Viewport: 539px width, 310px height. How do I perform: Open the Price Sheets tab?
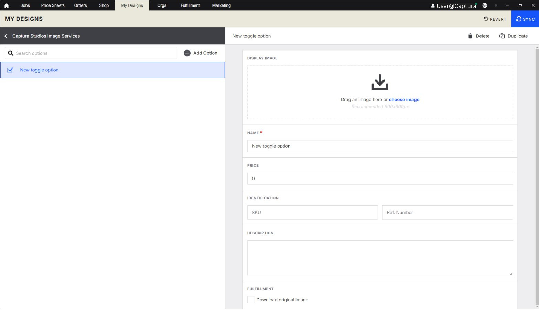[x=53, y=5]
